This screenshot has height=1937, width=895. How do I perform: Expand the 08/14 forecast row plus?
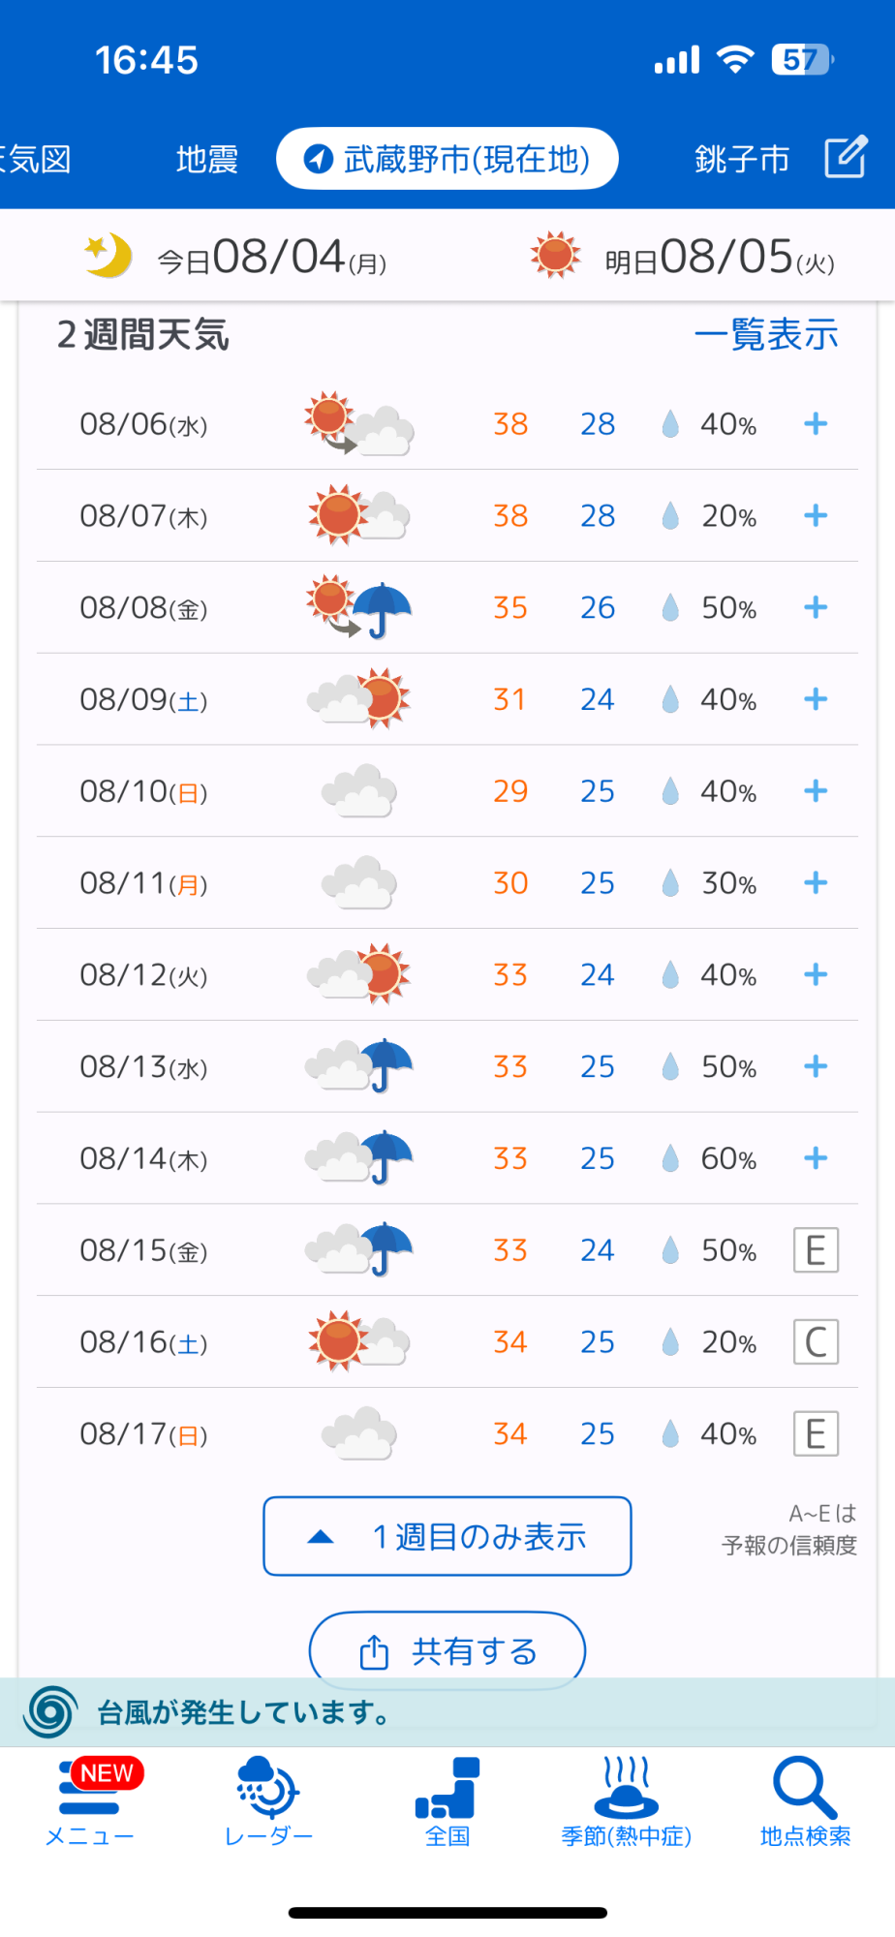click(816, 1158)
